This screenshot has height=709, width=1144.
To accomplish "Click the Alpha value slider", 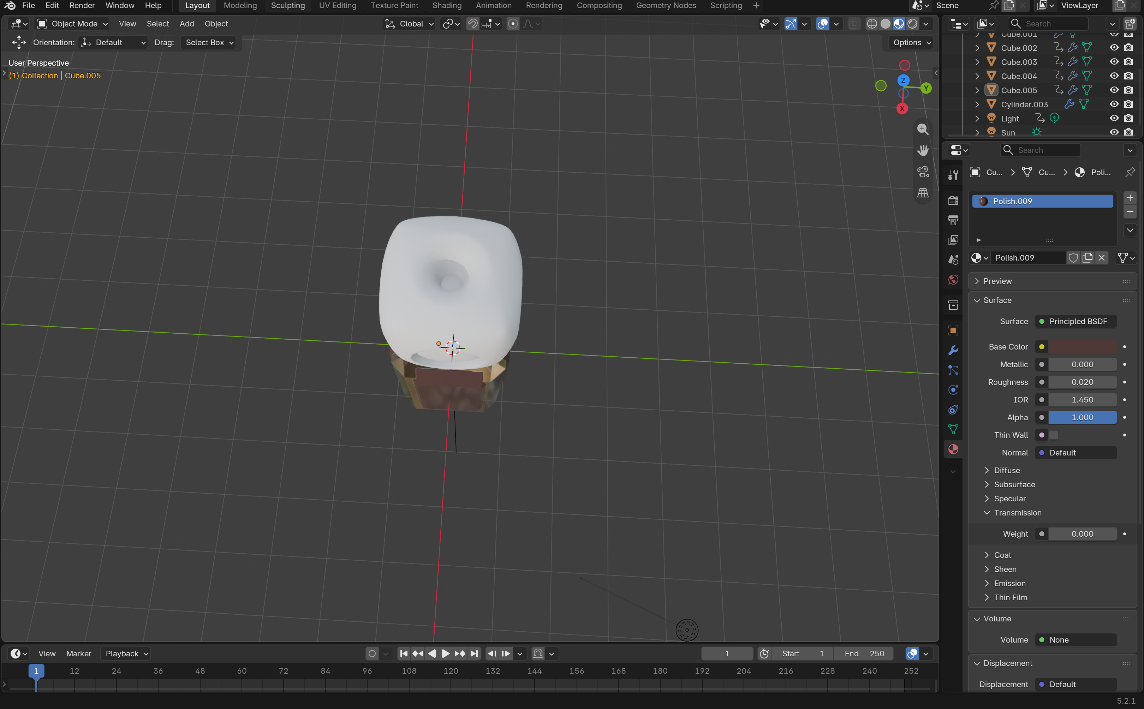I will [1082, 417].
